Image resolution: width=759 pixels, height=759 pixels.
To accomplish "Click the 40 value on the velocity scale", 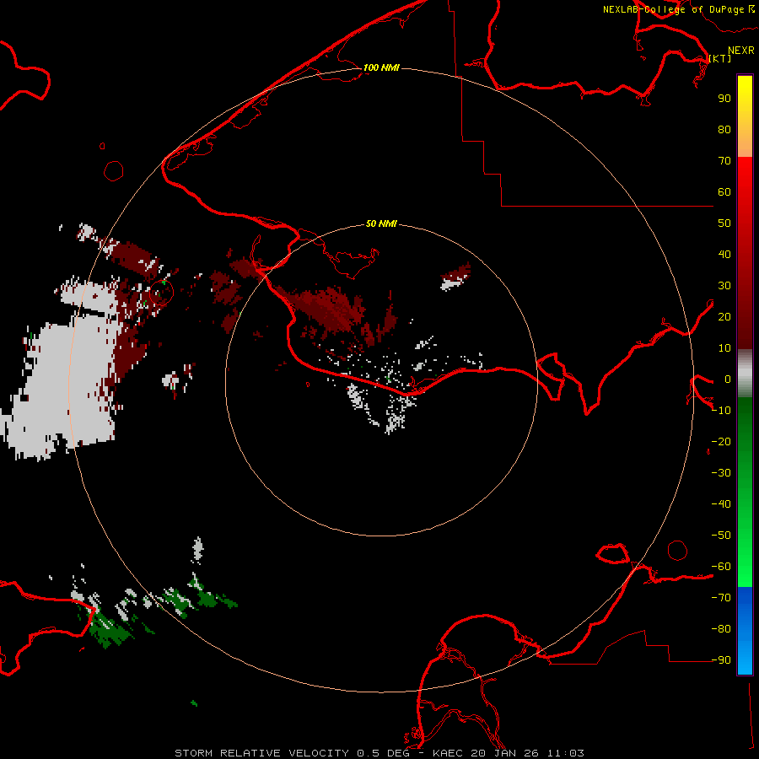I will point(724,254).
